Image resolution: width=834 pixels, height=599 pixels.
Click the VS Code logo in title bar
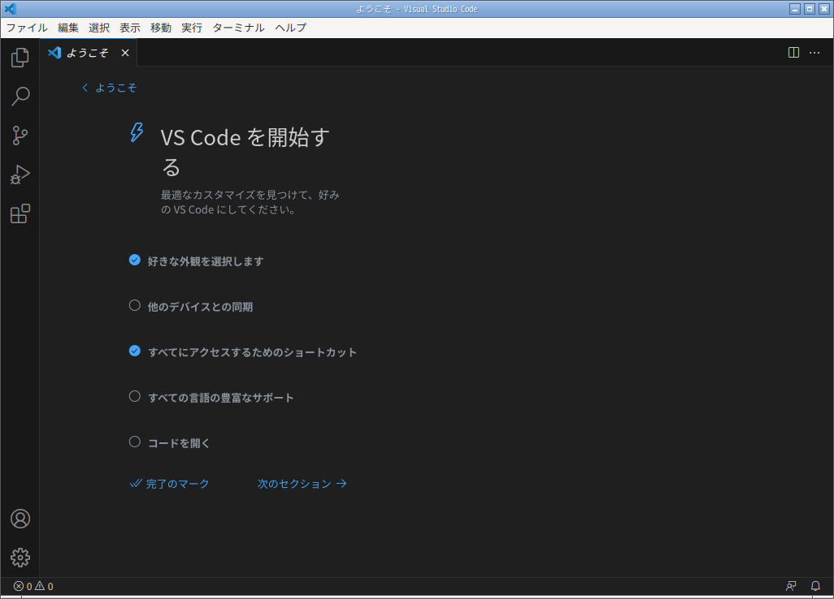(x=10, y=9)
